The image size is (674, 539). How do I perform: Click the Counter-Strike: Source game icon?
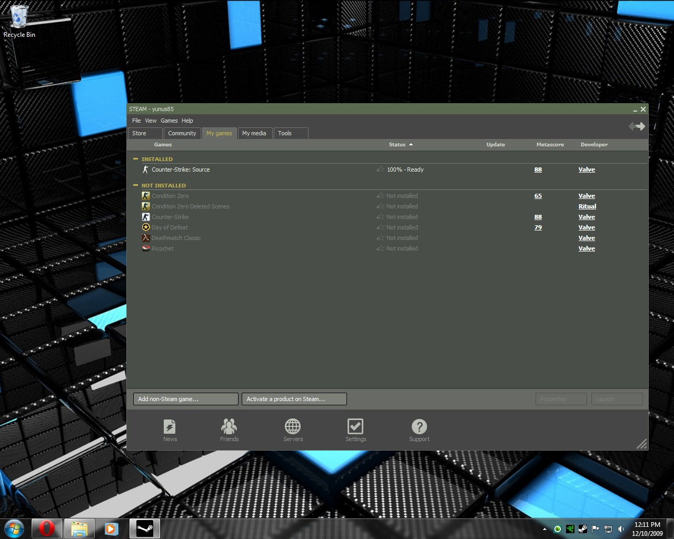click(146, 169)
